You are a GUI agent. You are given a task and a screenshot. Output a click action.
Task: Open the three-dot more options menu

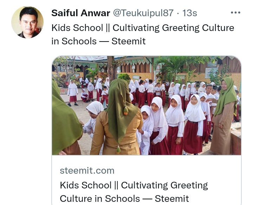(x=235, y=13)
